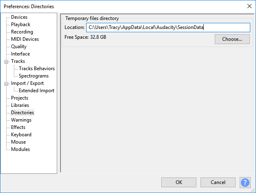
Task: Collapse the Import / Export tree node
Action: coord(7,84)
